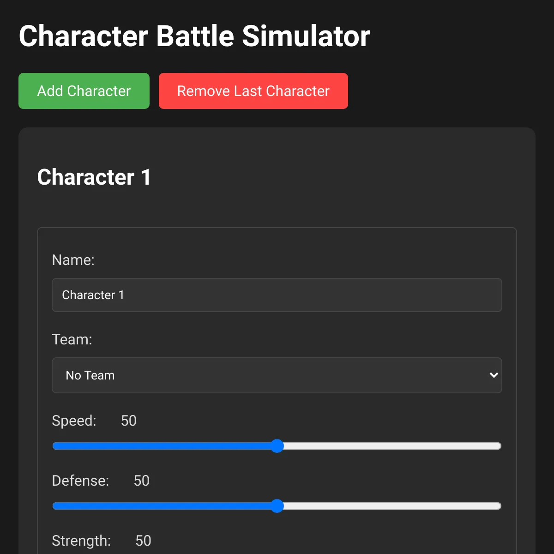Click the Speed slider handle

(x=277, y=446)
